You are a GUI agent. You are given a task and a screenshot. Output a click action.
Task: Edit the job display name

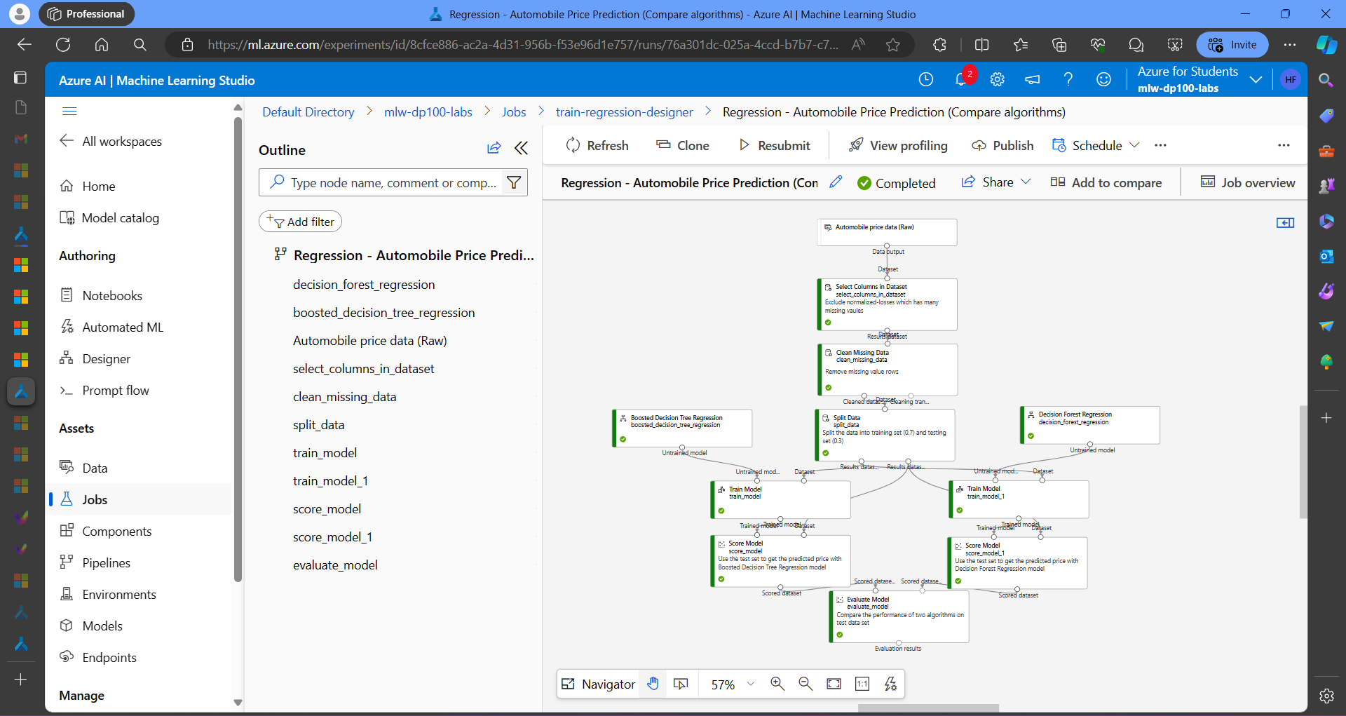tap(836, 182)
